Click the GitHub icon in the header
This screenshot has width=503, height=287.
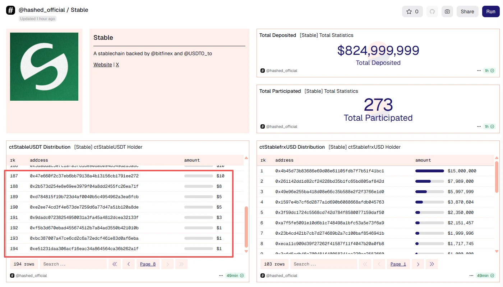point(432,11)
